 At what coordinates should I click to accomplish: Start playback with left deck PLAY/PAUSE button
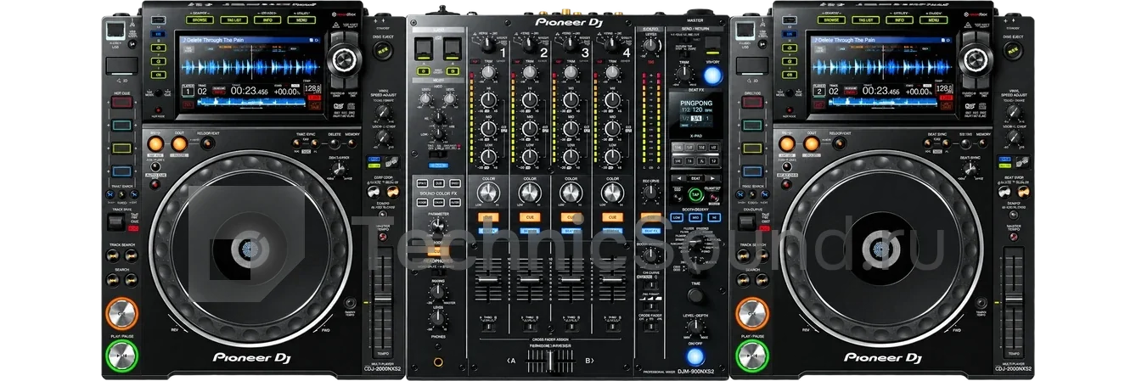[121, 356]
